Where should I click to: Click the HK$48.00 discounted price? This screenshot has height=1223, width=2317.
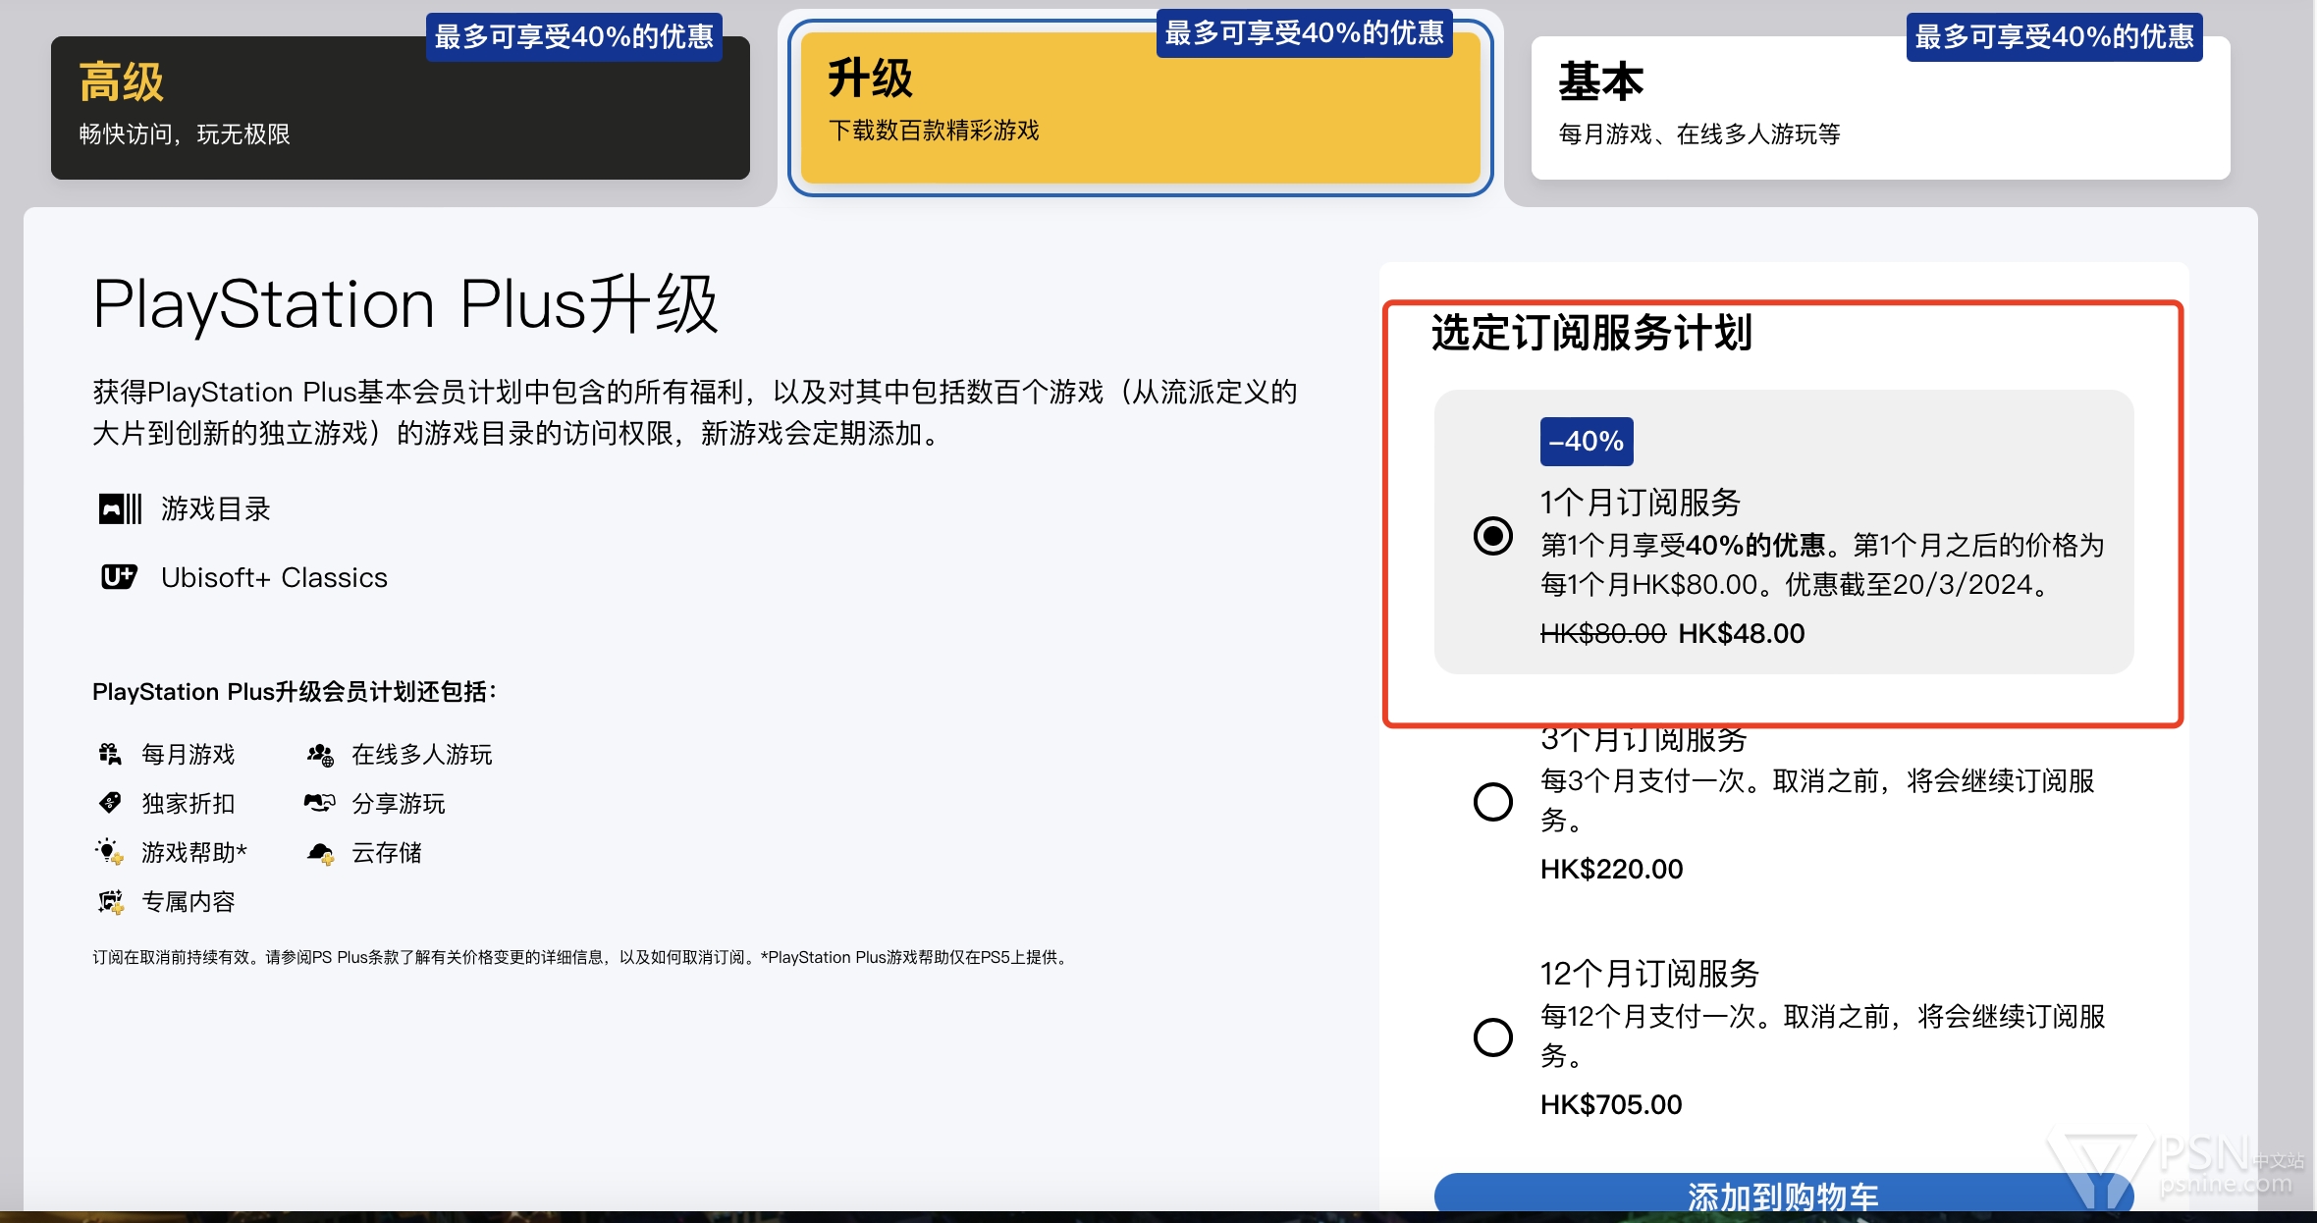point(1742,633)
